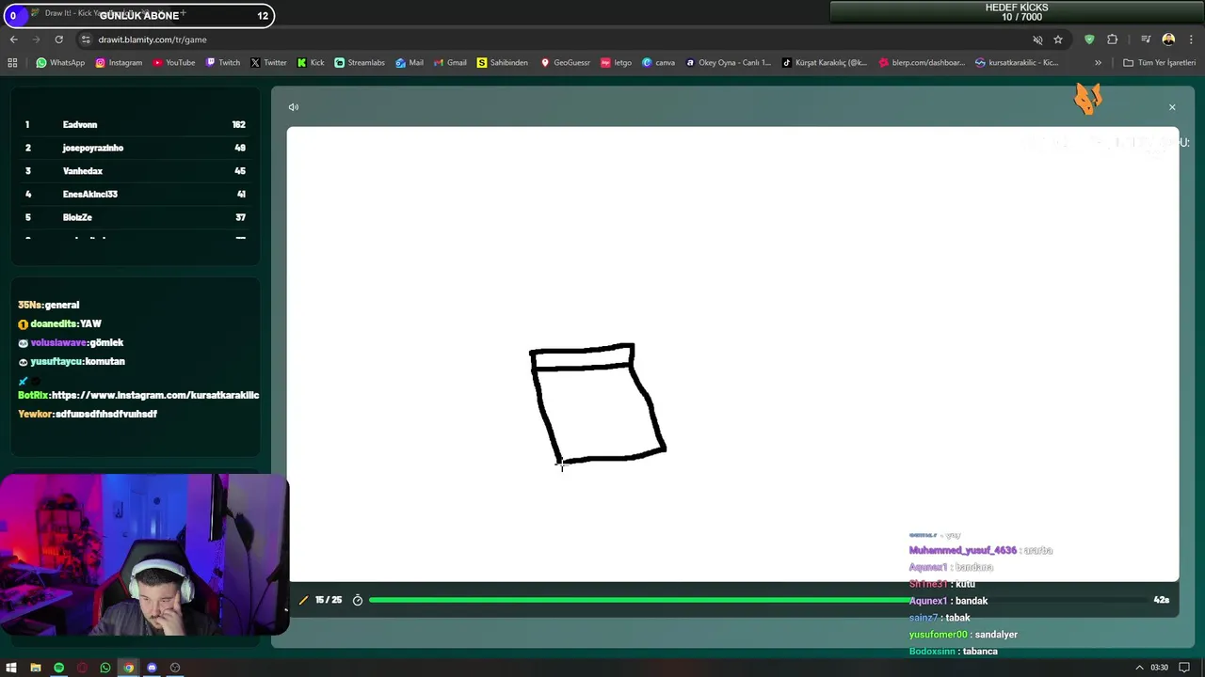Click the drawing canvas sketch
Image resolution: width=1205 pixels, height=677 pixels.
tap(598, 404)
